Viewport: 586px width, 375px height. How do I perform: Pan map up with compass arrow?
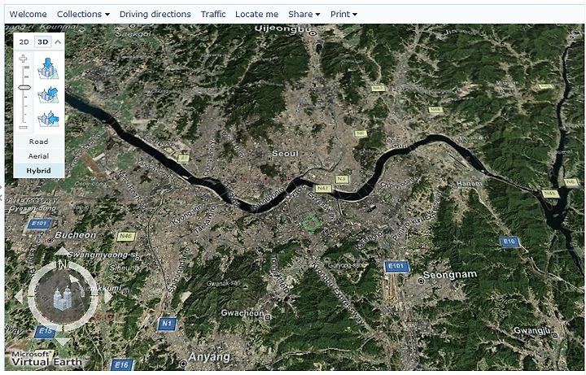pyautogui.click(x=63, y=251)
